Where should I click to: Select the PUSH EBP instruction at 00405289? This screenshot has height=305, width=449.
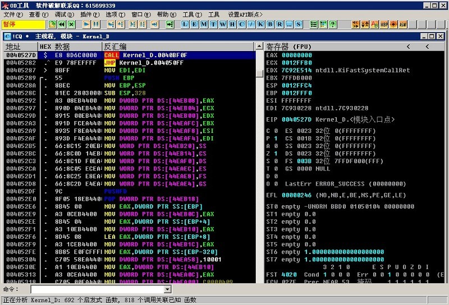coord(130,78)
